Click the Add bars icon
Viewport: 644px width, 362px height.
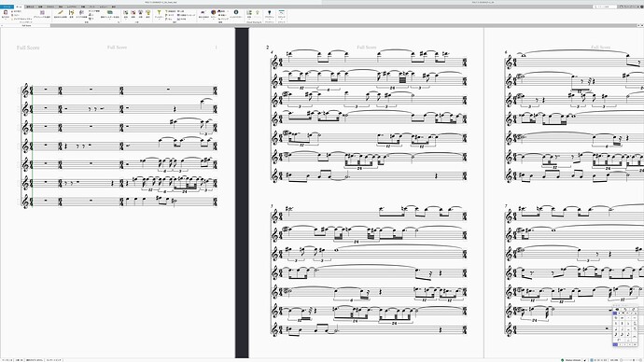pos(126,13)
